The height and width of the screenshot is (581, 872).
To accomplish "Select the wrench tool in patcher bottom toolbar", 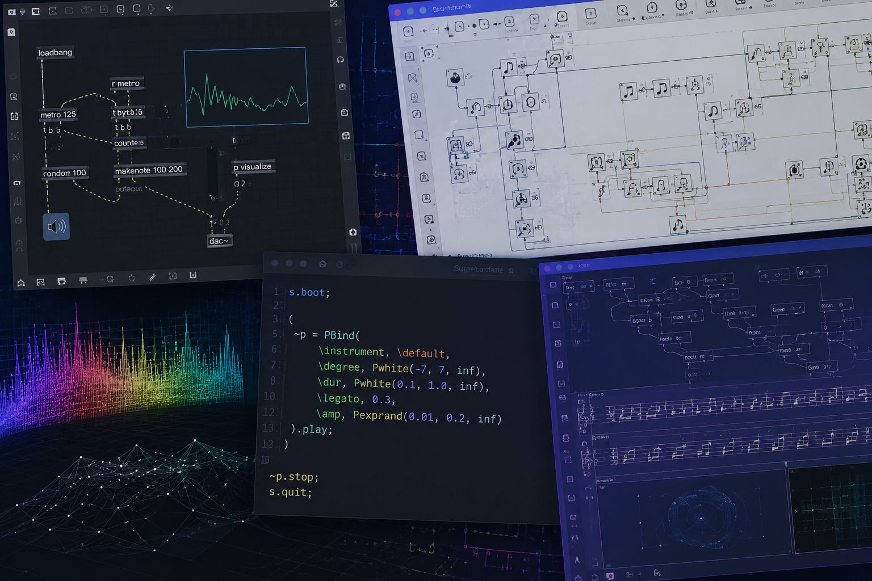I will coord(152,277).
